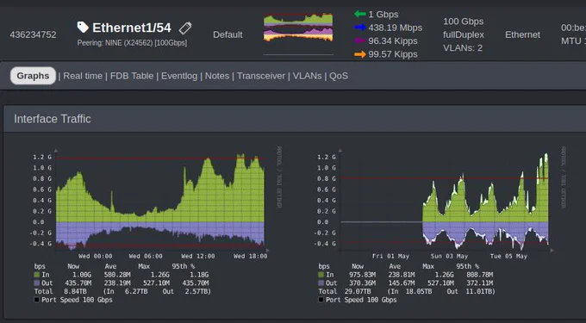
Task: Click the Ethernet type label right of fullDuplex
Action: (x=522, y=34)
